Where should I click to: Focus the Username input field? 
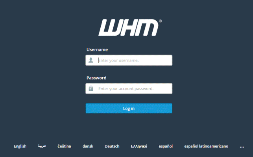click(x=129, y=60)
